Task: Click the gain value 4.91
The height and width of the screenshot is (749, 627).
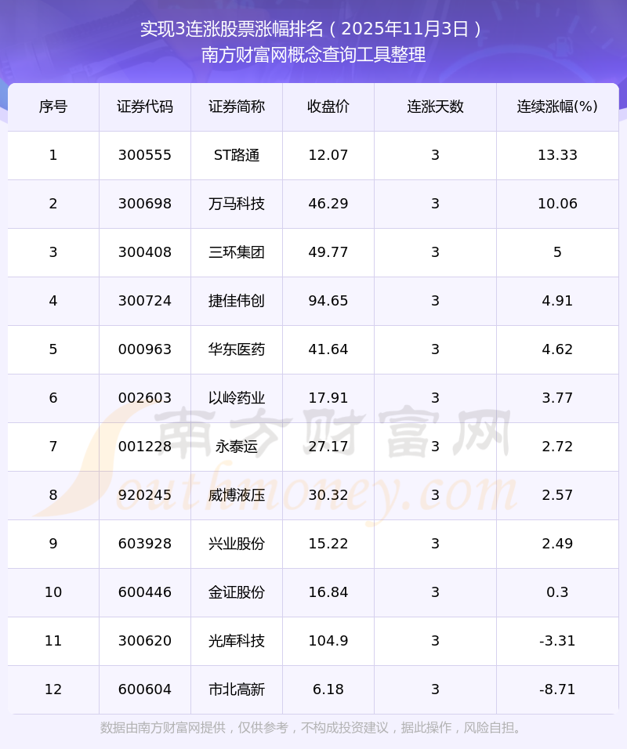Action: click(x=557, y=301)
